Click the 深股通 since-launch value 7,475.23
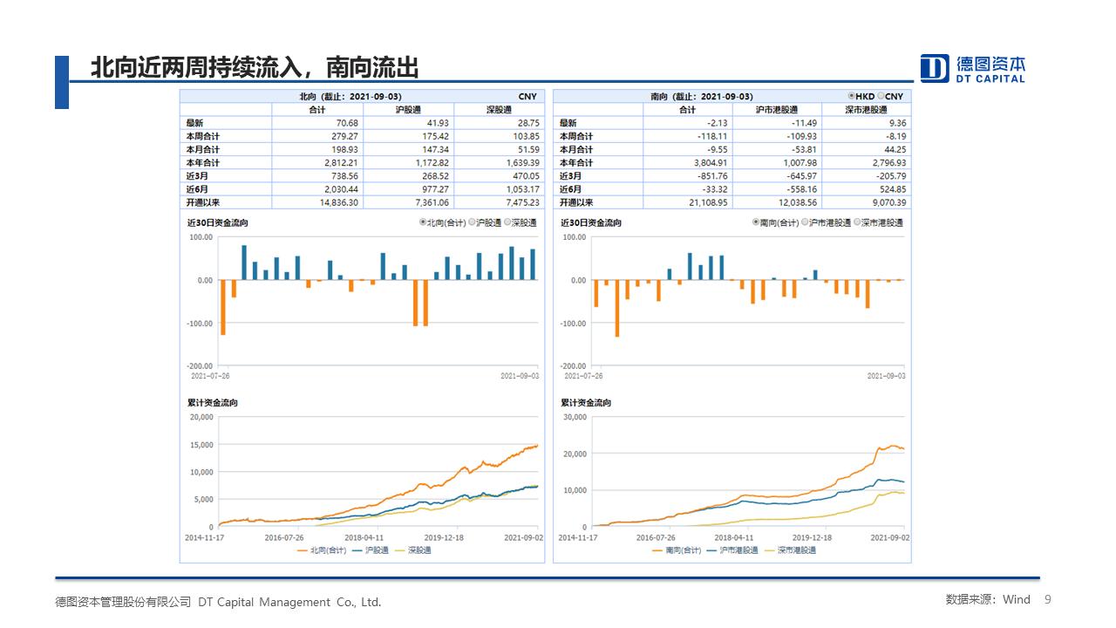Image resolution: width=1116 pixels, height=628 pixels. pyautogui.click(x=522, y=201)
